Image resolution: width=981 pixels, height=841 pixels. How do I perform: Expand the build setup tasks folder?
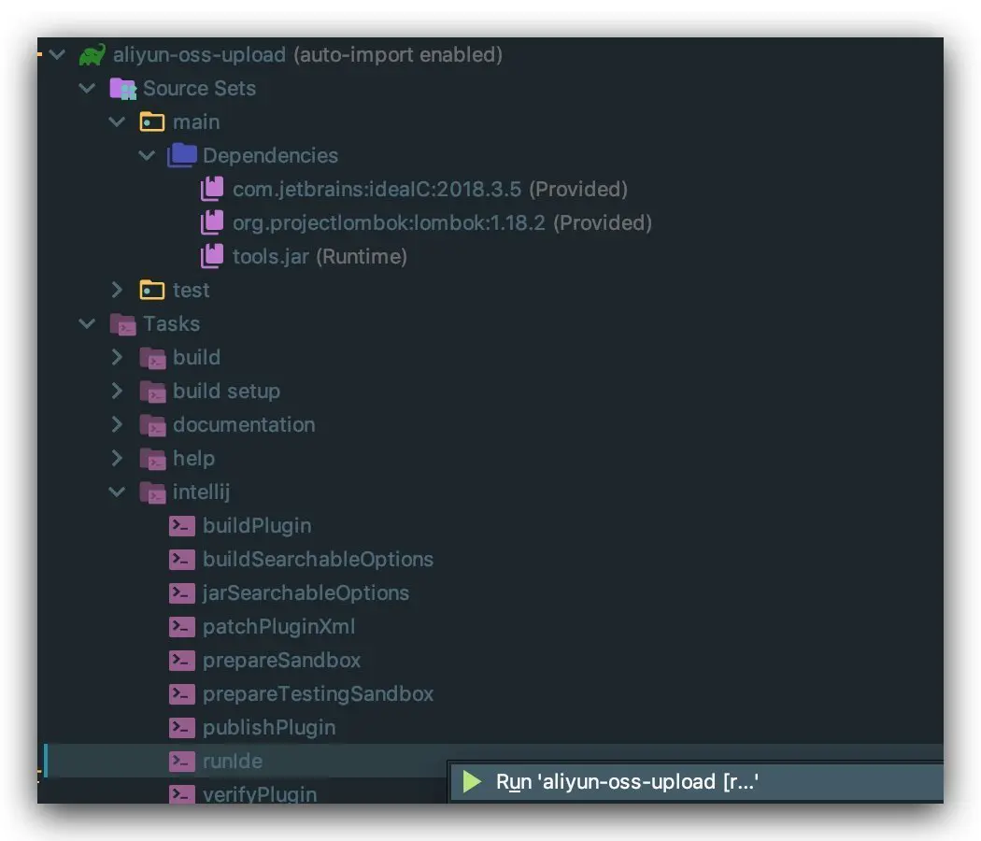pos(117,392)
